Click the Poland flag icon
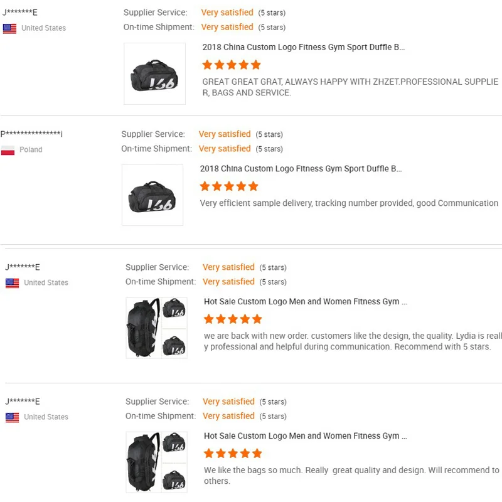Image resolution: width=502 pixels, height=502 pixels. (x=10, y=149)
